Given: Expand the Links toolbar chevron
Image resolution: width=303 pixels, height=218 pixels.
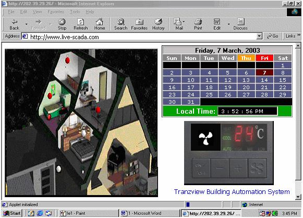Looking at the screenshot, I should point(299,35).
